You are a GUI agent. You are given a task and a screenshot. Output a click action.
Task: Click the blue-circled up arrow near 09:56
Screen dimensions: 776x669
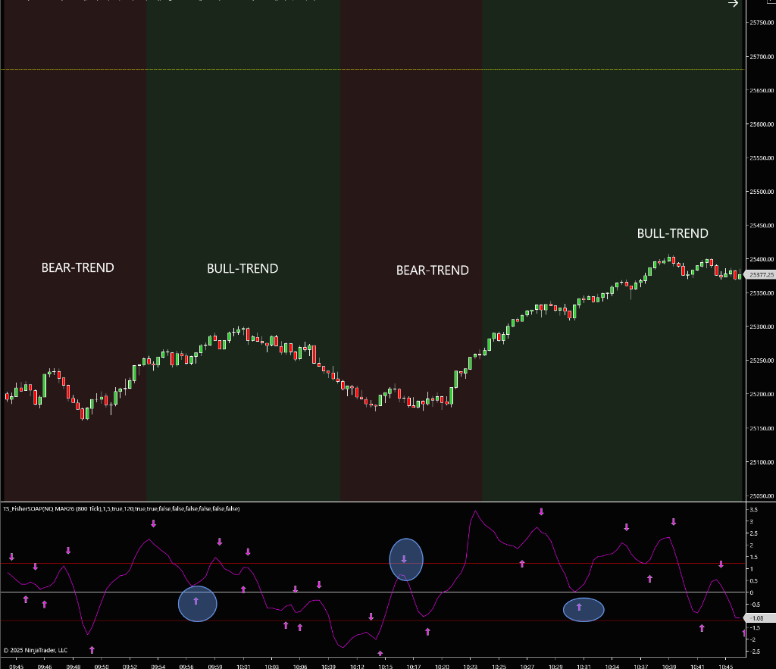click(x=196, y=601)
